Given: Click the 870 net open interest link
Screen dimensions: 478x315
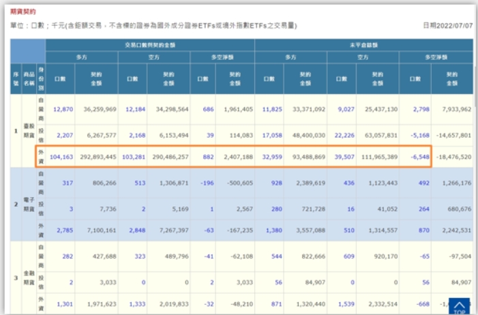Looking at the screenshot, I should click(423, 230).
